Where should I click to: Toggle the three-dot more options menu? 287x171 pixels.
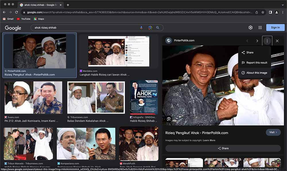[x=267, y=41]
